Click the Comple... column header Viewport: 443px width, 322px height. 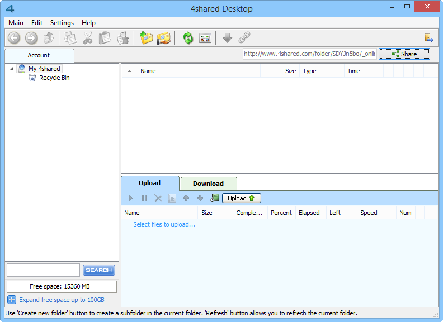[250, 213]
